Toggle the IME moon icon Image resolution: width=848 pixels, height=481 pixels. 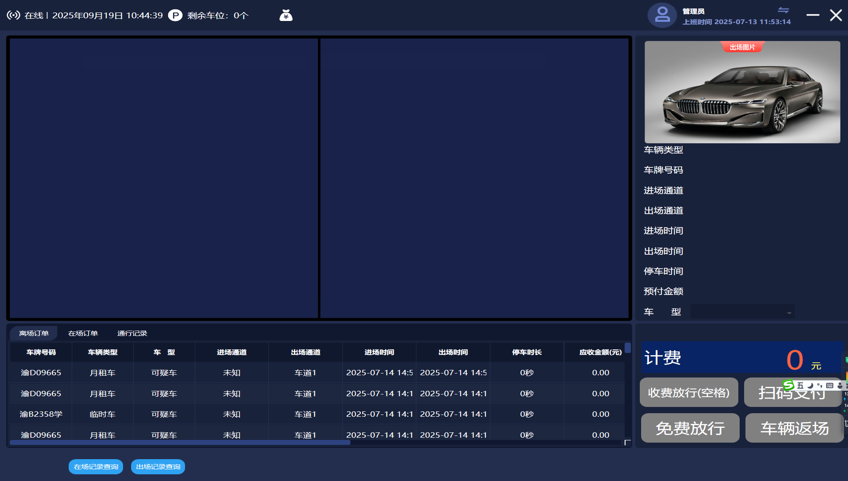click(x=810, y=386)
